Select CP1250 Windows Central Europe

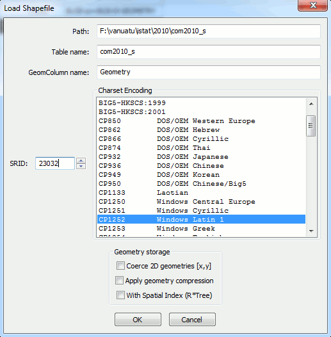(201, 202)
